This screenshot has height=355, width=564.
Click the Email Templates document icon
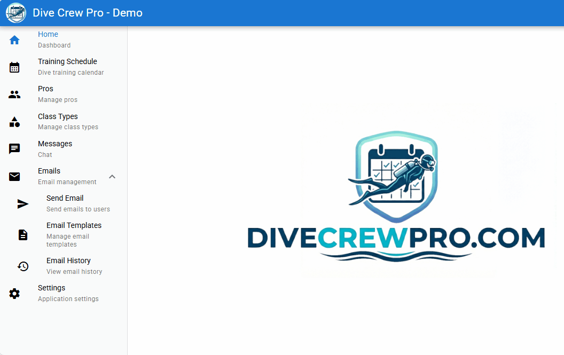coord(22,235)
